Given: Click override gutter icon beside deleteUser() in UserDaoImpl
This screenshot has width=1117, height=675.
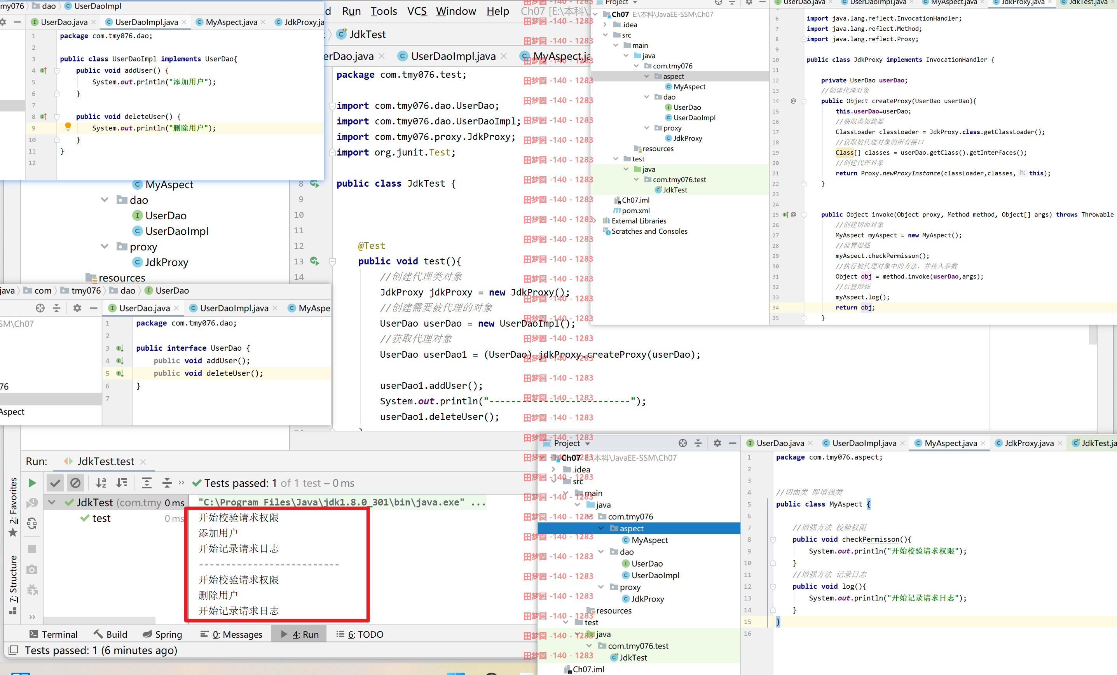Looking at the screenshot, I should pyautogui.click(x=43, y=117).
